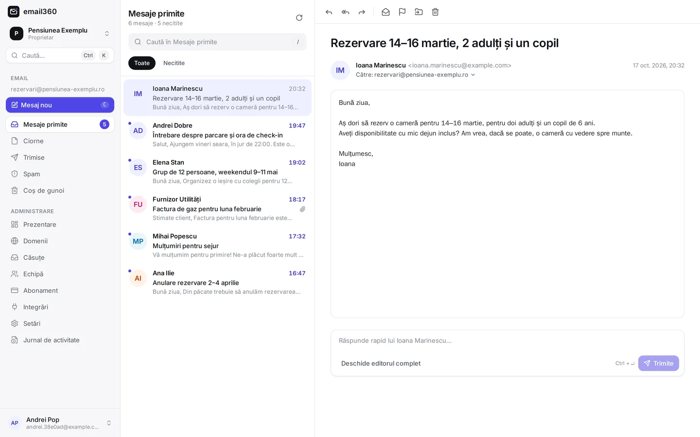Click quick reply field for Ioana Marinescu
This screenshot has width=700, height=437.
[x=507, y=340]
